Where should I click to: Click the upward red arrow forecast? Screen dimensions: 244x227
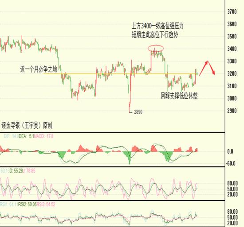tap(204, 68)
